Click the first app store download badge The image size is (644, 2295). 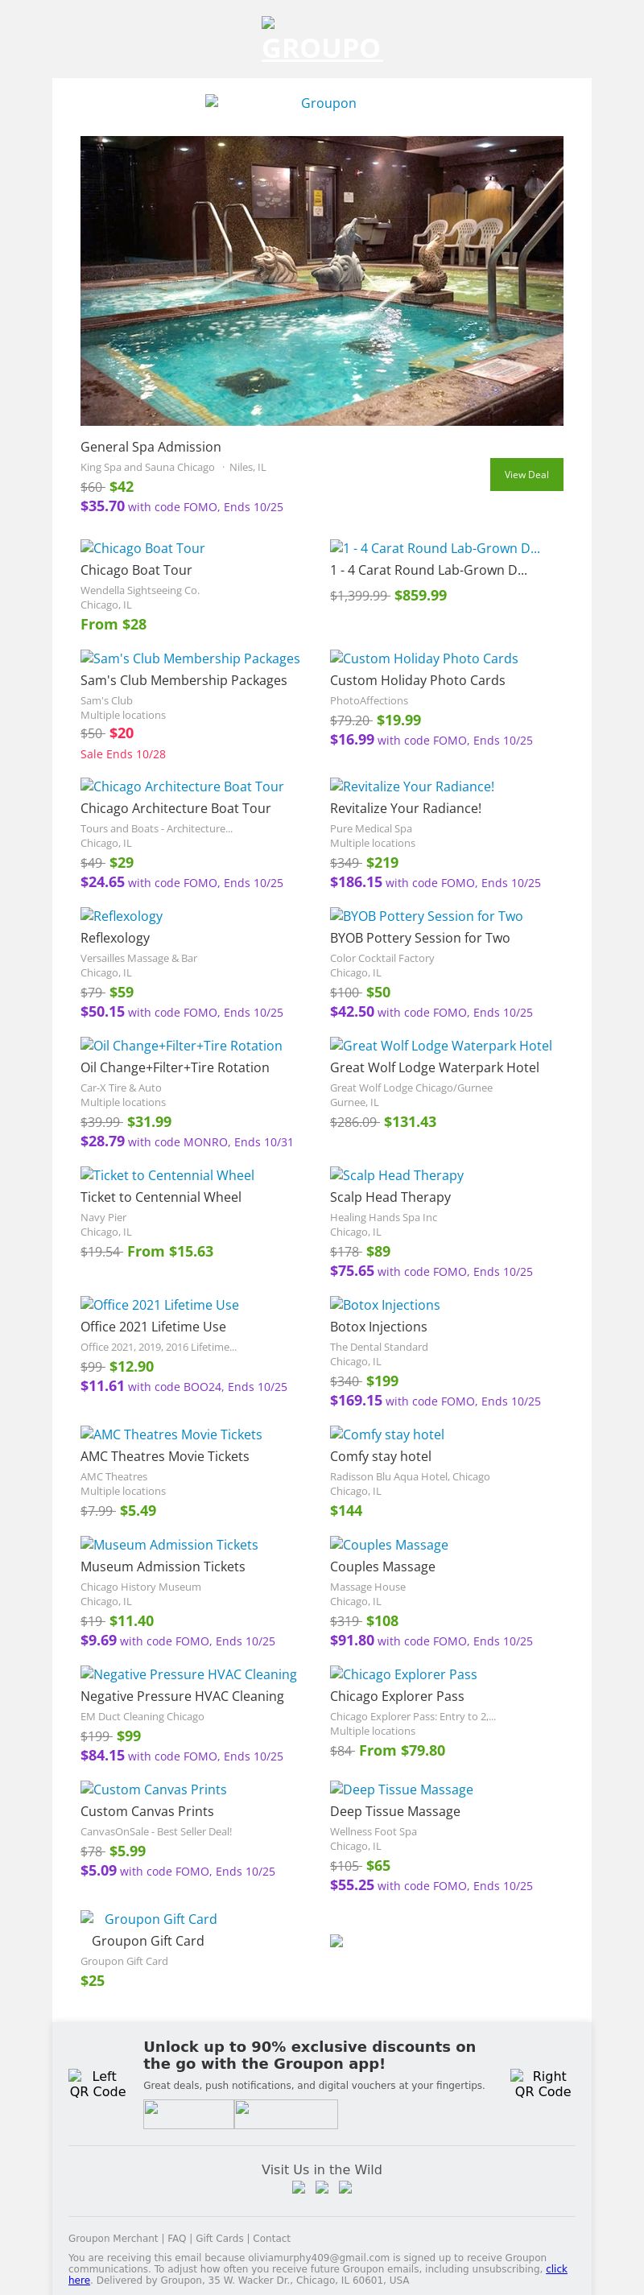(x=189, y=2114)
